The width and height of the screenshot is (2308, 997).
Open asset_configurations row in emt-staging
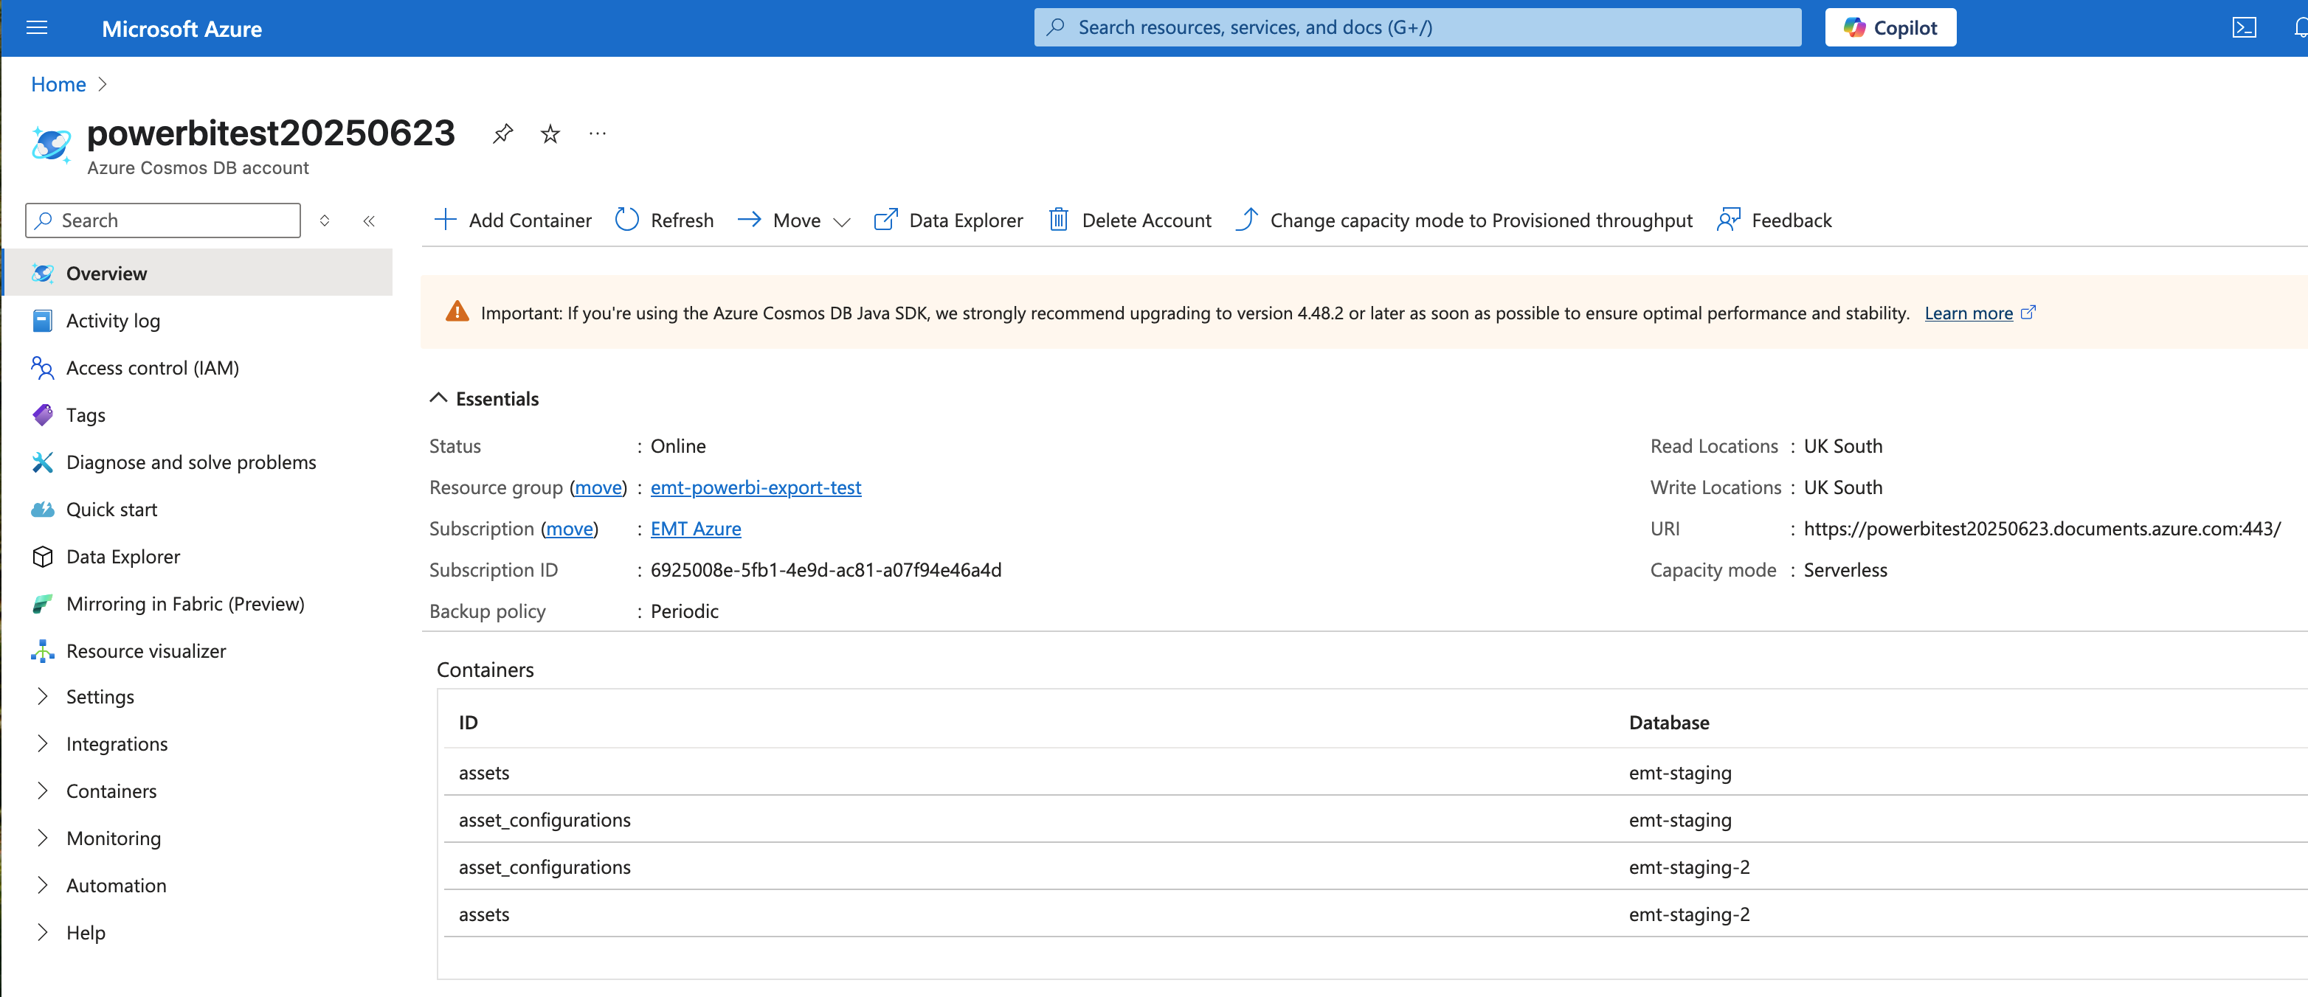click(1375, 819)
